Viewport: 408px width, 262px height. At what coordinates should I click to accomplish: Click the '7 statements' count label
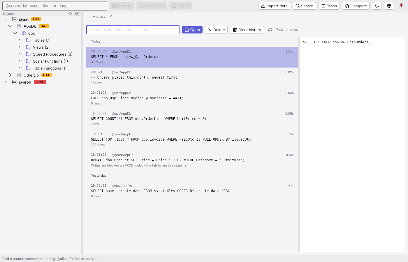(287, 30)
